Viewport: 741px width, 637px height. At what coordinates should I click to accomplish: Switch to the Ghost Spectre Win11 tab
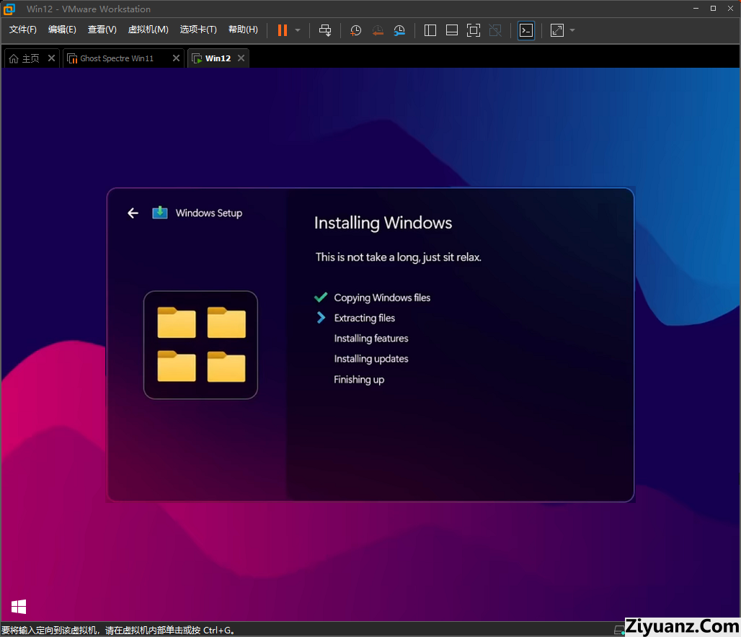pos(117,58)
